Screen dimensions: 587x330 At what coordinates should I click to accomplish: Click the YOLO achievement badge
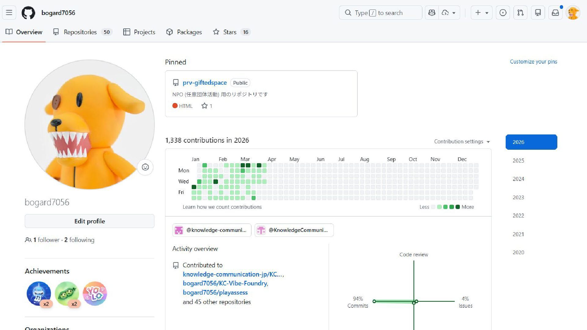[95, 293]
